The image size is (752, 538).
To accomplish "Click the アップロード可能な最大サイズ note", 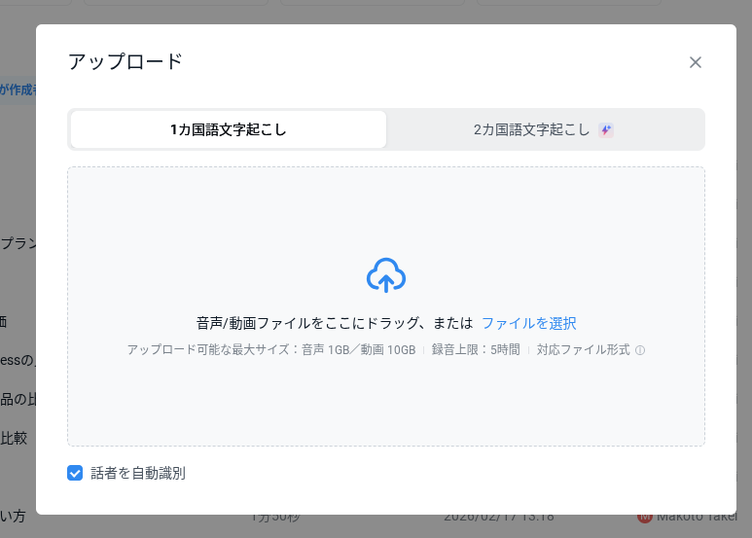I will point(270,350).
